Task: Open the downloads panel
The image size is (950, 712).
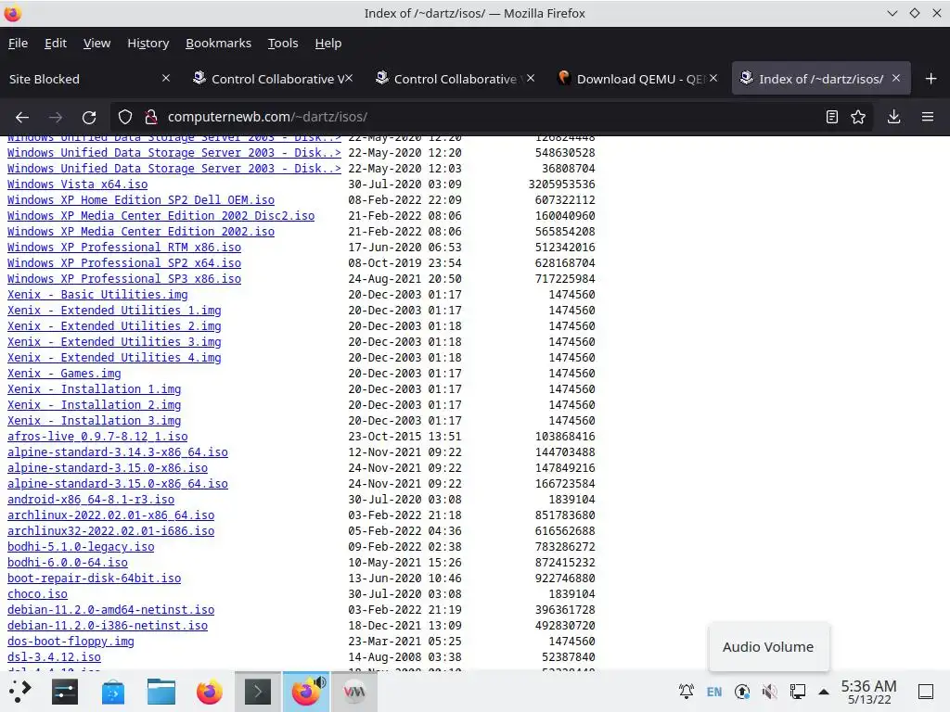Action: pos(893,117)
